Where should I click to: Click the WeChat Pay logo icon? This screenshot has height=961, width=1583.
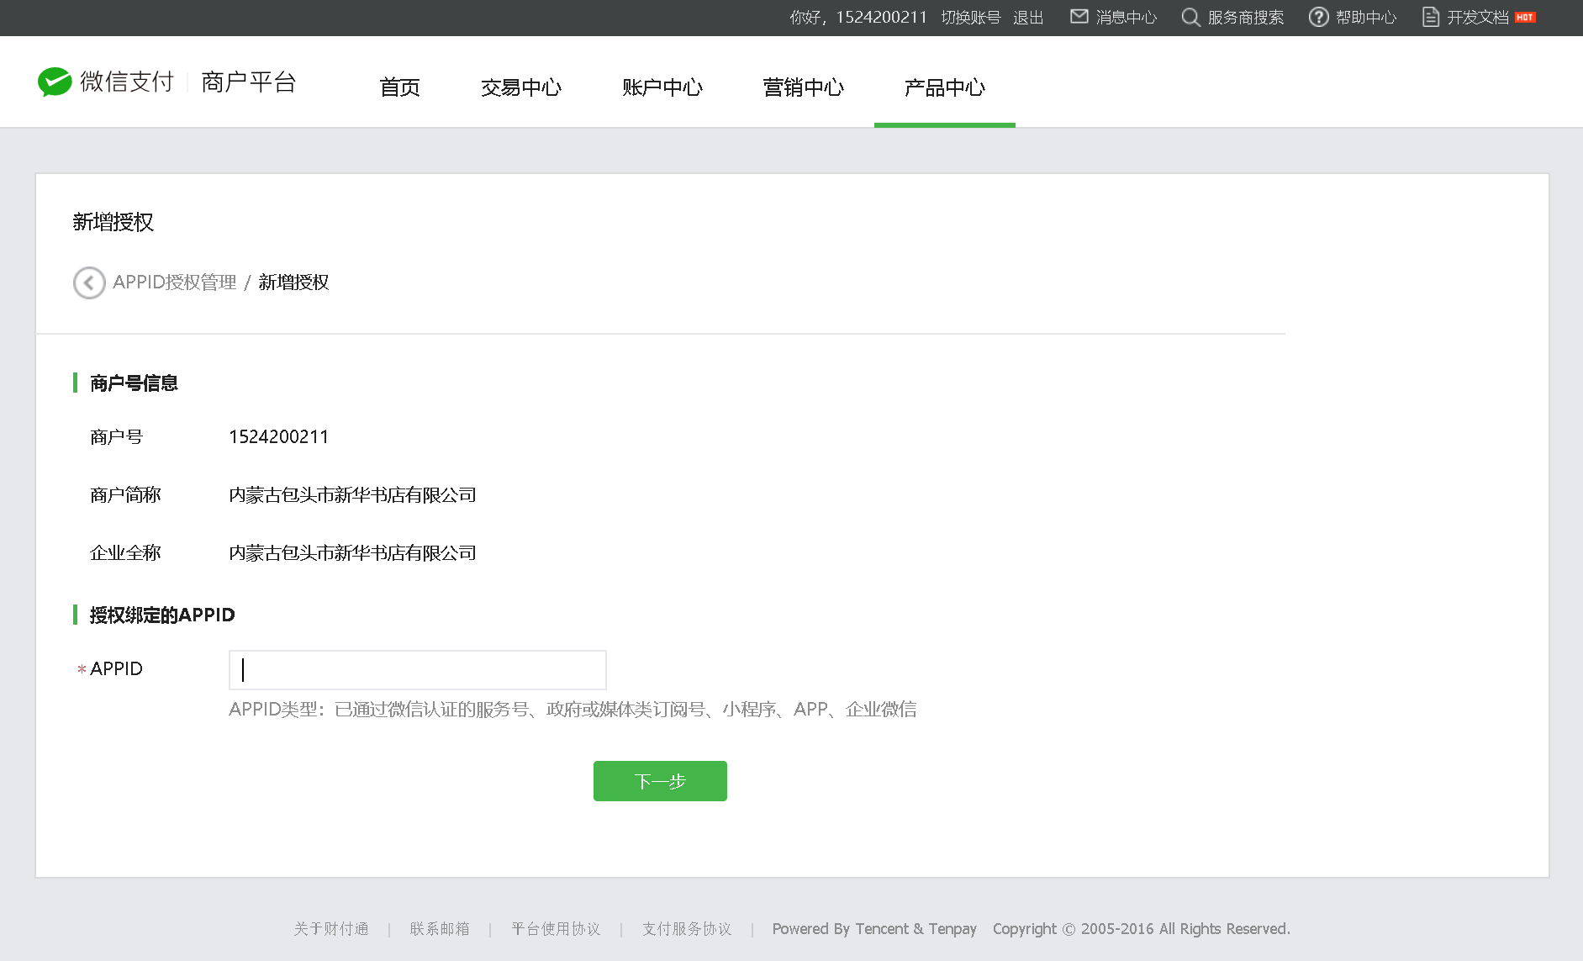(55, 82)
